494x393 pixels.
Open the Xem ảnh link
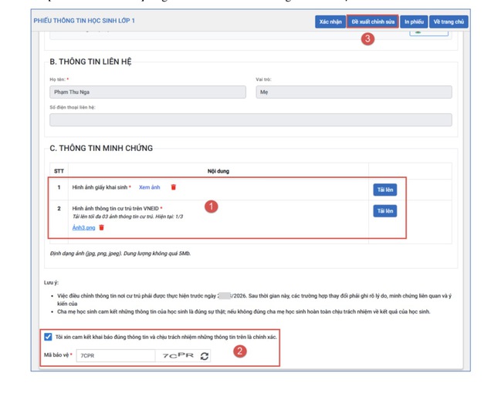(x=150, y=187)
